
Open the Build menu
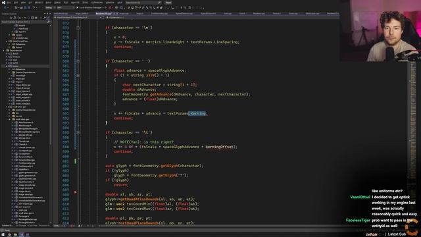pyautogui.click(x=48, y=3)
